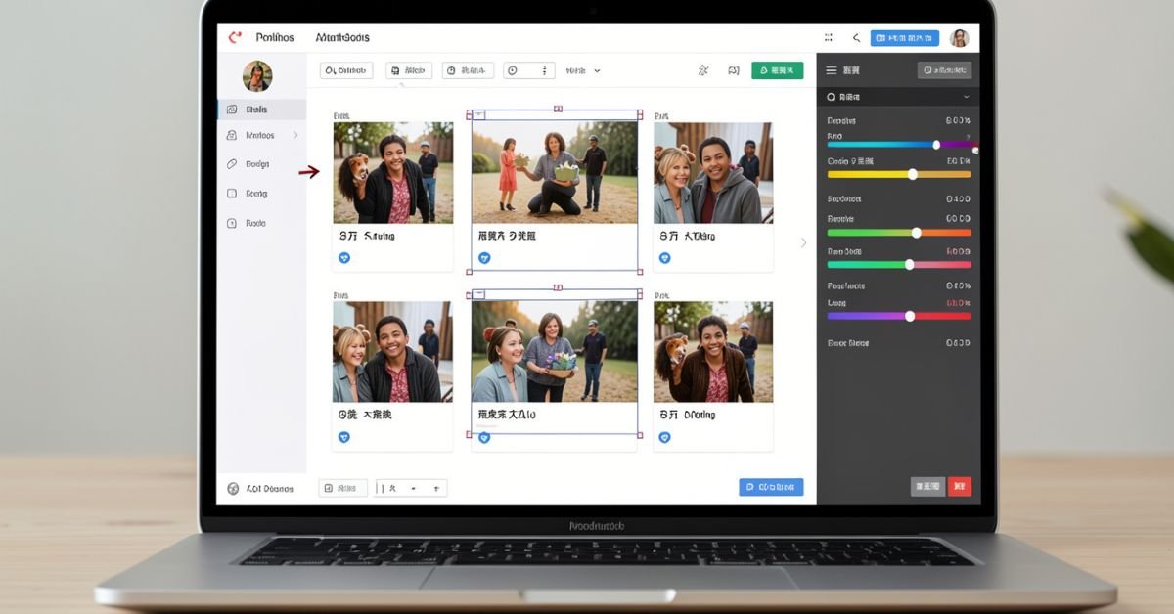Click the blue badge icon under bottom-right photo

coord(665,438)
